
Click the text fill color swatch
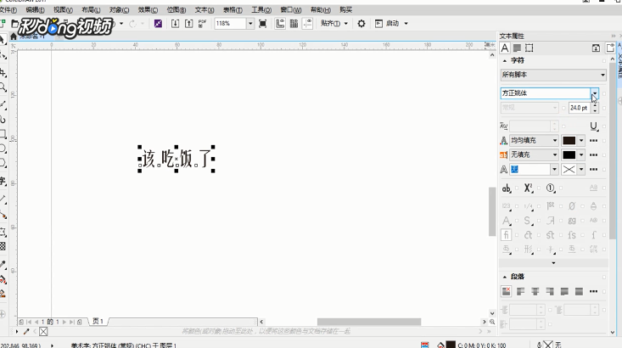569,140
